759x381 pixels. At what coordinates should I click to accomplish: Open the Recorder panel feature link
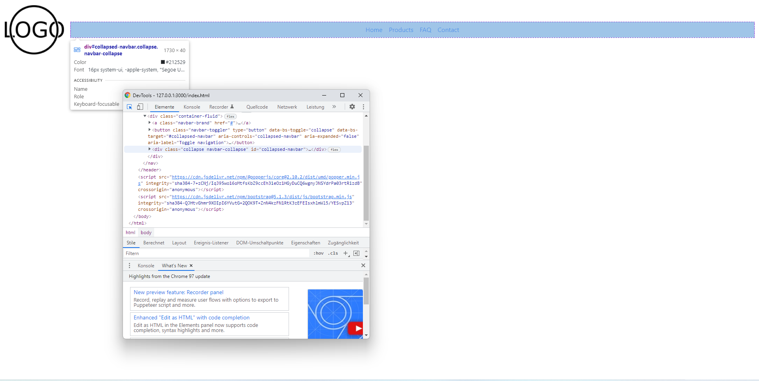178,293
